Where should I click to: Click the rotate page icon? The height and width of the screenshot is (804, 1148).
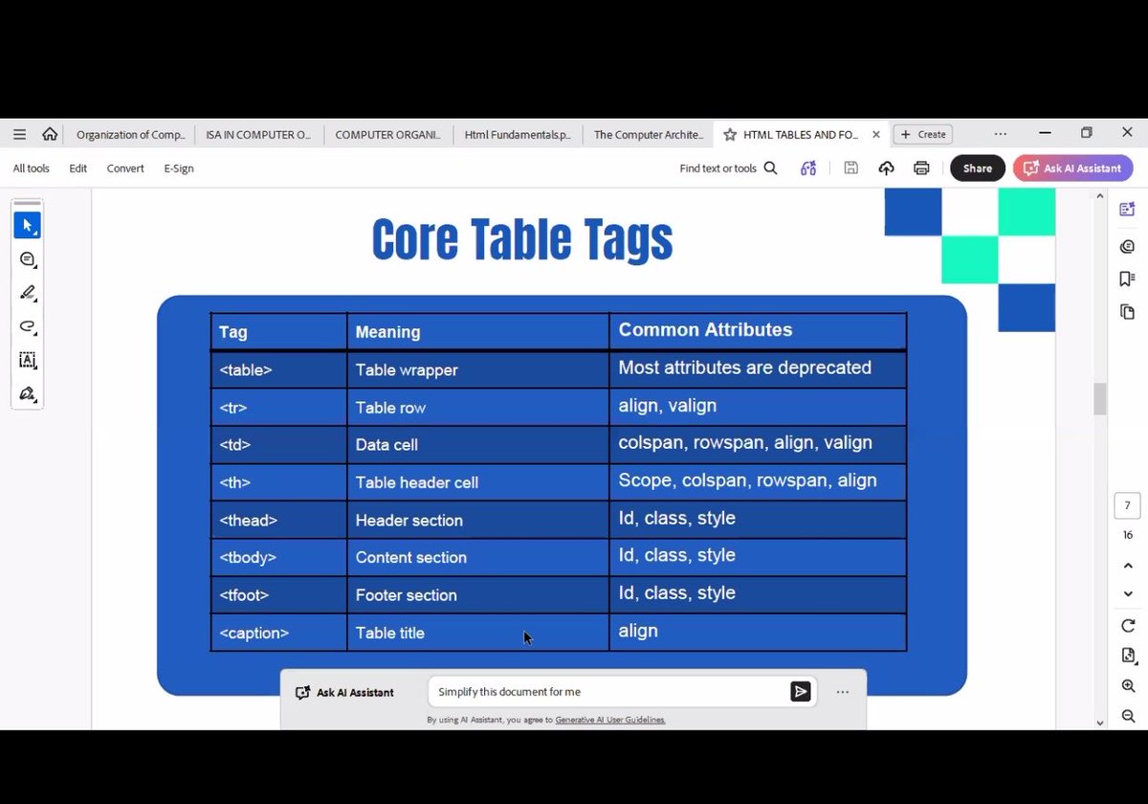pyautogui.click(x=1128, y=625)
